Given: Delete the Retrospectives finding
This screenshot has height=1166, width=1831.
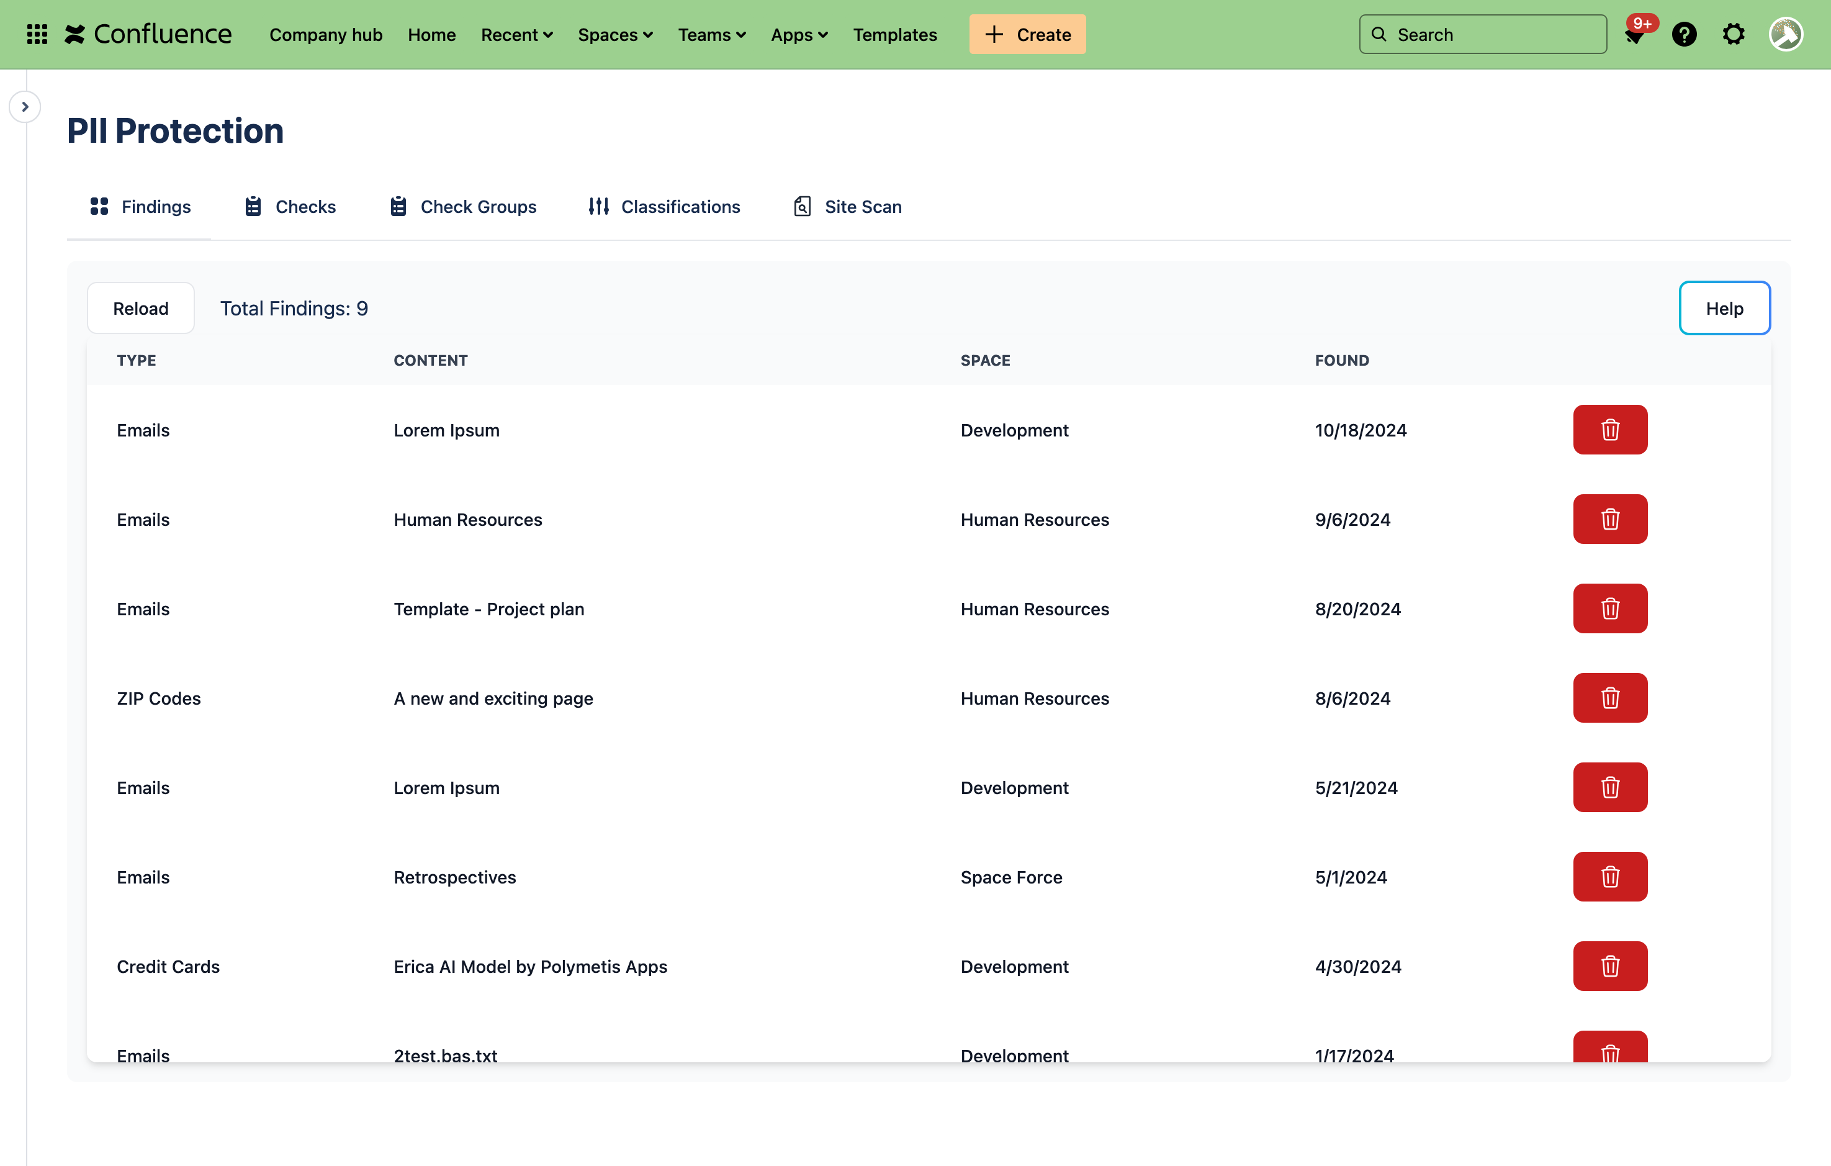Looking at the screenshot, I should (x=1610, y=876).
